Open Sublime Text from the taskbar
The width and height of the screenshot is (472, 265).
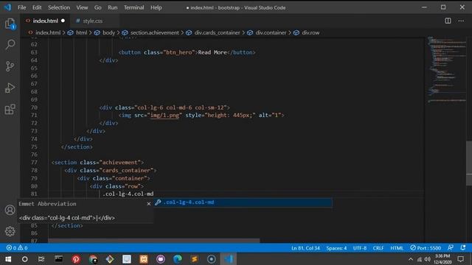pyautogui.click(x=195, y=259)
